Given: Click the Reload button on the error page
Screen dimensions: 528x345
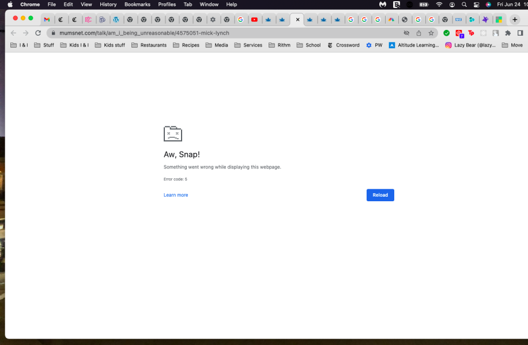Looking at the screenshot, I should coord(380,195).
